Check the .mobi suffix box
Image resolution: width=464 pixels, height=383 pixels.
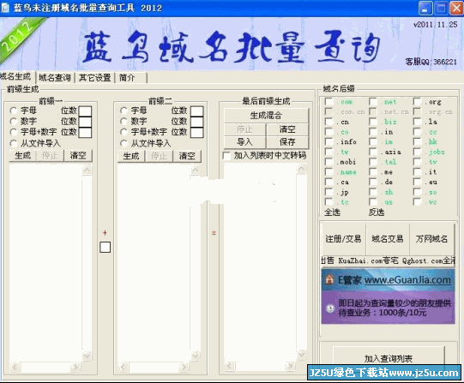[328, 162]
